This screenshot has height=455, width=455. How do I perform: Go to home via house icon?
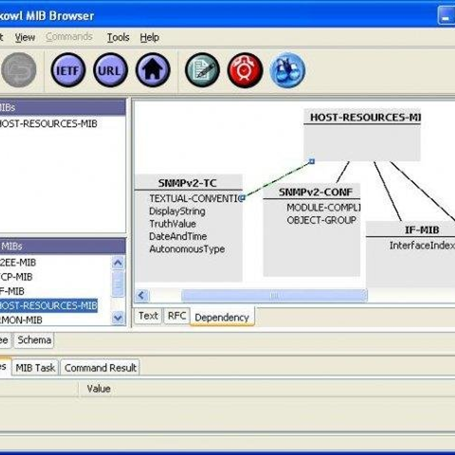(x=153, y=70)
